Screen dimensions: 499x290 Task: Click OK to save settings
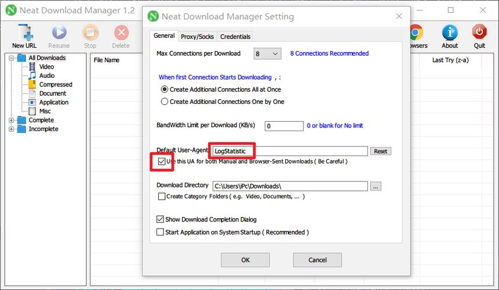[x=245, y=260]
